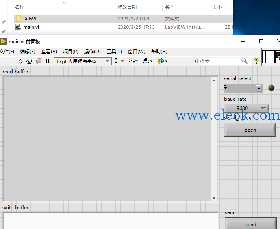
Task: Click the date 2021/3/2 0:08
Action: pyautogui.click(x=134, y=19)
